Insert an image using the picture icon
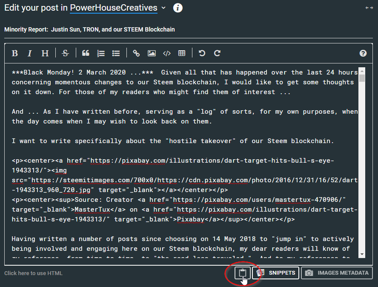 [152, 53]
